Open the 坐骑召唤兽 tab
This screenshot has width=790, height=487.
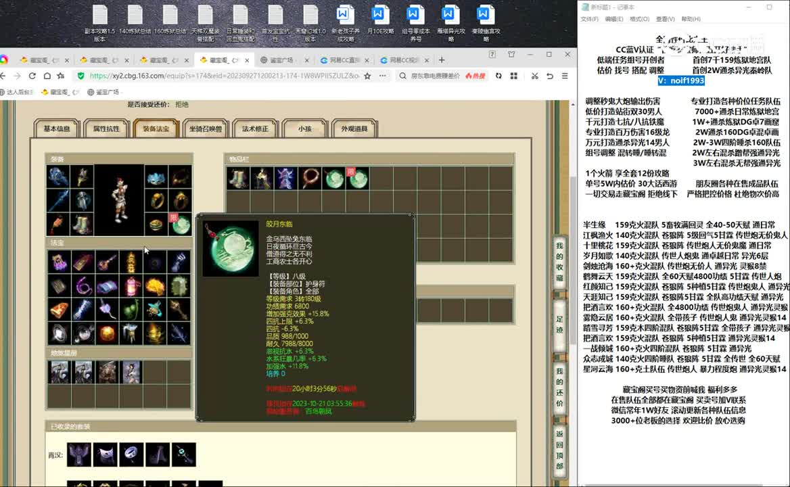(x=206, y=129)
